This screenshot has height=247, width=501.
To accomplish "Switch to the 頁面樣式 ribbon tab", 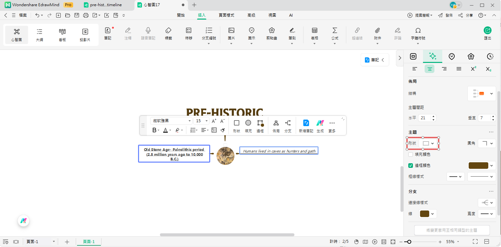I will (226, 15).
